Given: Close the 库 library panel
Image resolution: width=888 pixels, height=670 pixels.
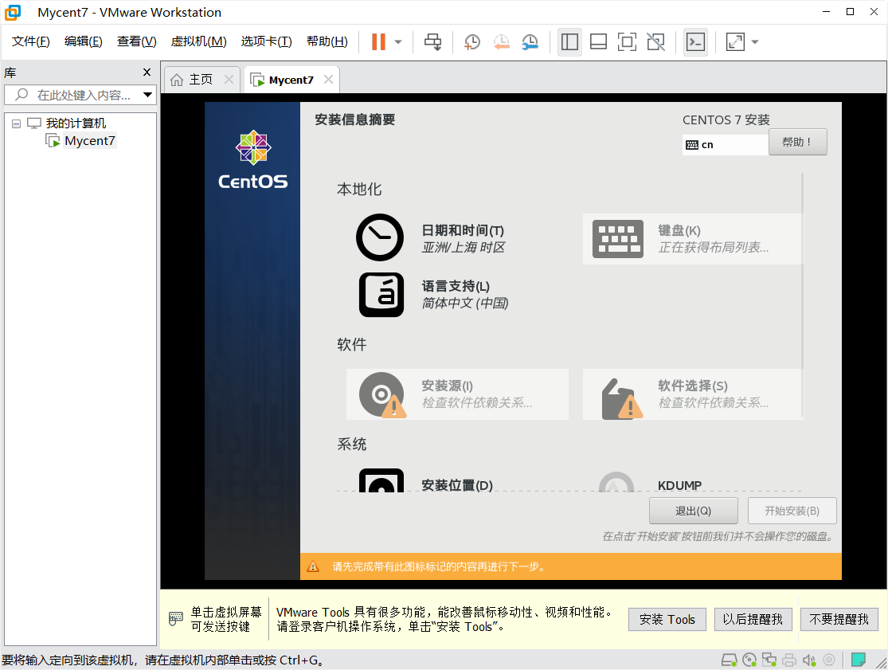Looking at the screenshot, I should pyautogui.click(x=147, y=72).
